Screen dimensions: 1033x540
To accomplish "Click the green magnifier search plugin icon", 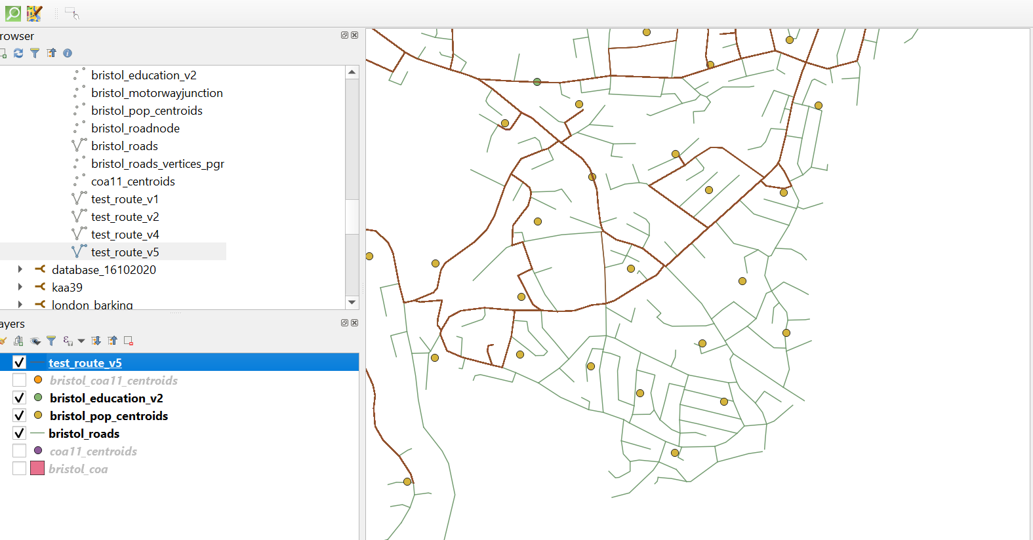I will tap(12, 12).
